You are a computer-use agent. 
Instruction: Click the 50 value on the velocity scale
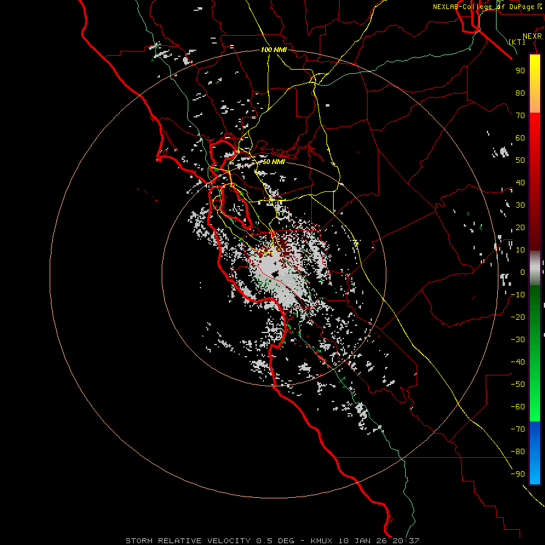pyautogui.click(x=520, y=160)
